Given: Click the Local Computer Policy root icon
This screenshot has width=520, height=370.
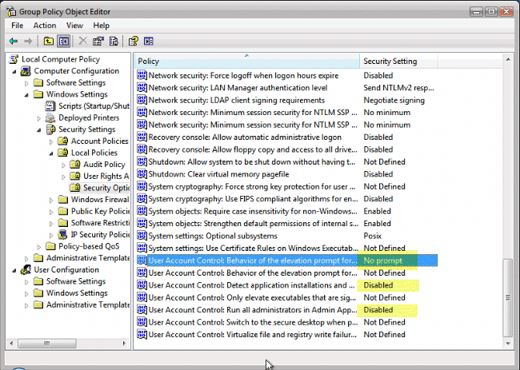Looking at the screenshot, I should pyautogui.click(x=14, y=59).
